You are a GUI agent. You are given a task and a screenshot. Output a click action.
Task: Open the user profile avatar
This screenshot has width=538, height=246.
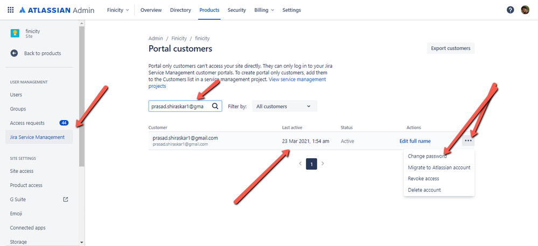(525, 10)
